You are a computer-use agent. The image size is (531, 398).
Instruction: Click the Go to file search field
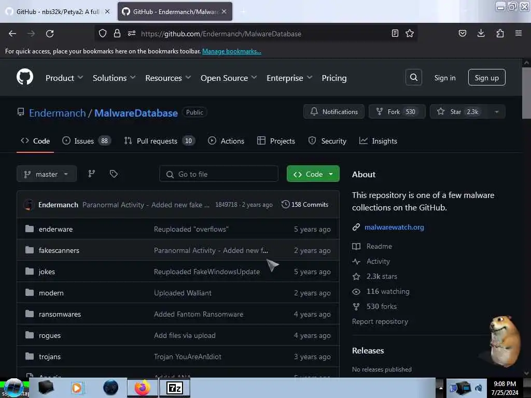(x=219, y=174)
